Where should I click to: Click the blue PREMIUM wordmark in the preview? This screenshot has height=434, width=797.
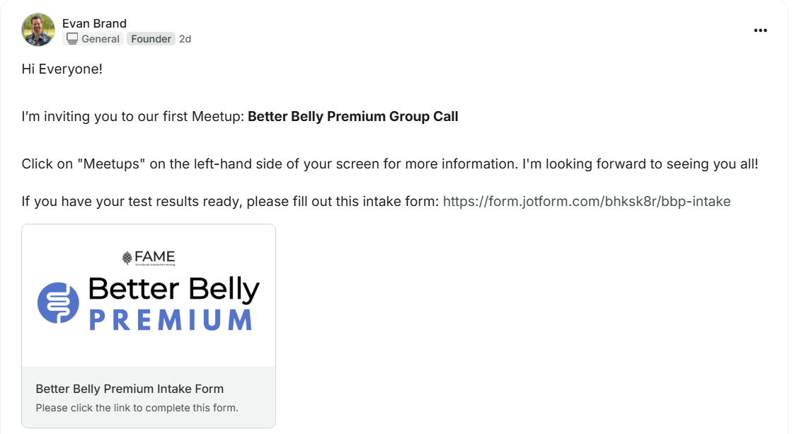[x=171, y=319]
